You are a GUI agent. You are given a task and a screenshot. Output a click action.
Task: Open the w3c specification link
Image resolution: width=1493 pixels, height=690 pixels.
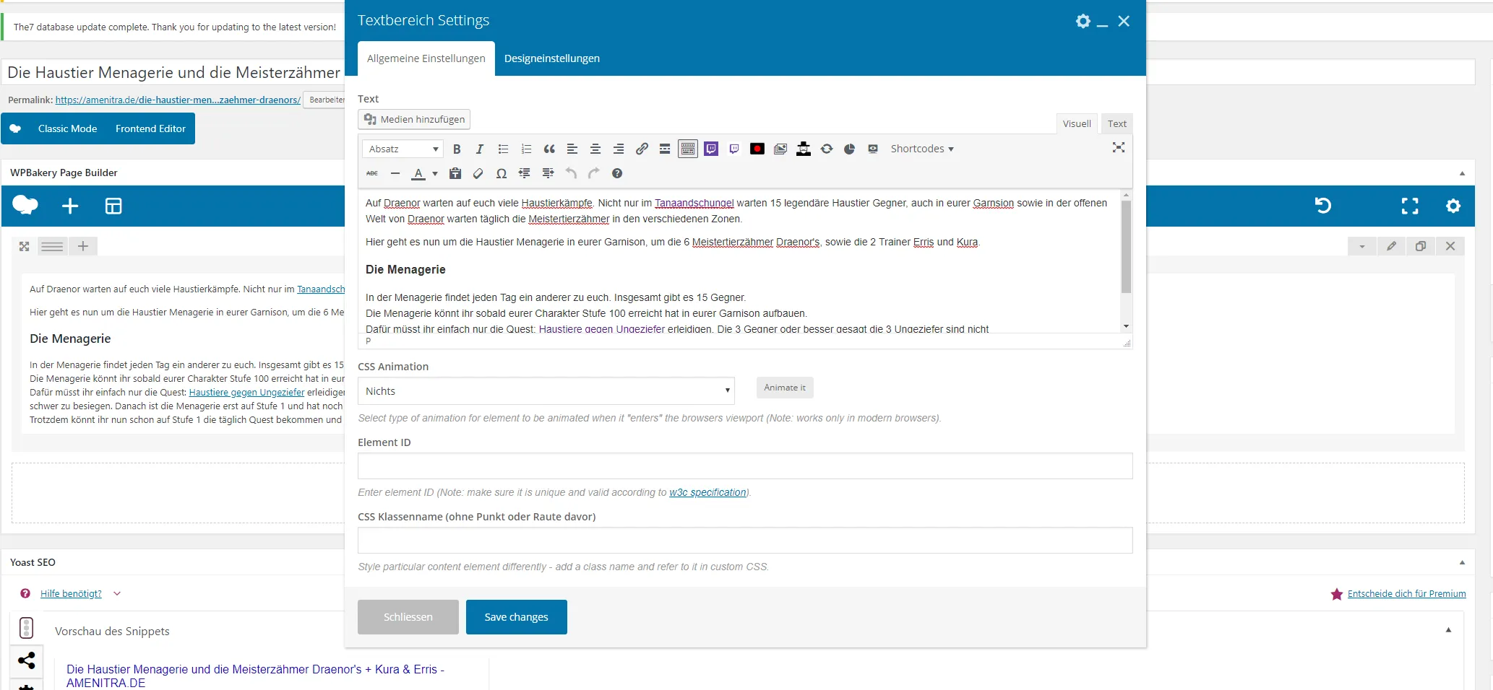[x=707, y=492]
